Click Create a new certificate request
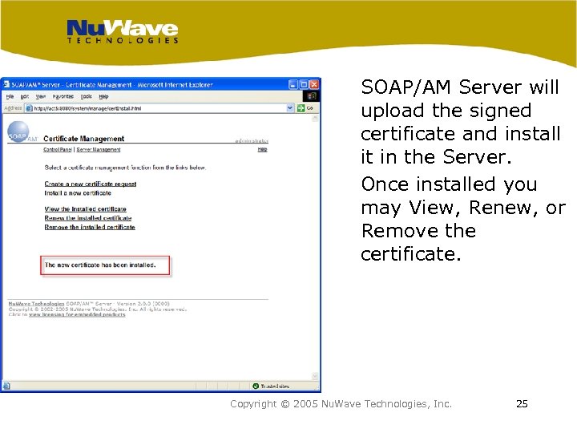The image size is (577, 433). (91, 184)
